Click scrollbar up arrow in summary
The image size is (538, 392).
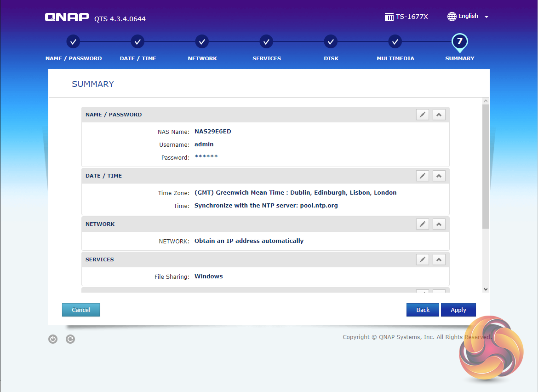point(486,101)
